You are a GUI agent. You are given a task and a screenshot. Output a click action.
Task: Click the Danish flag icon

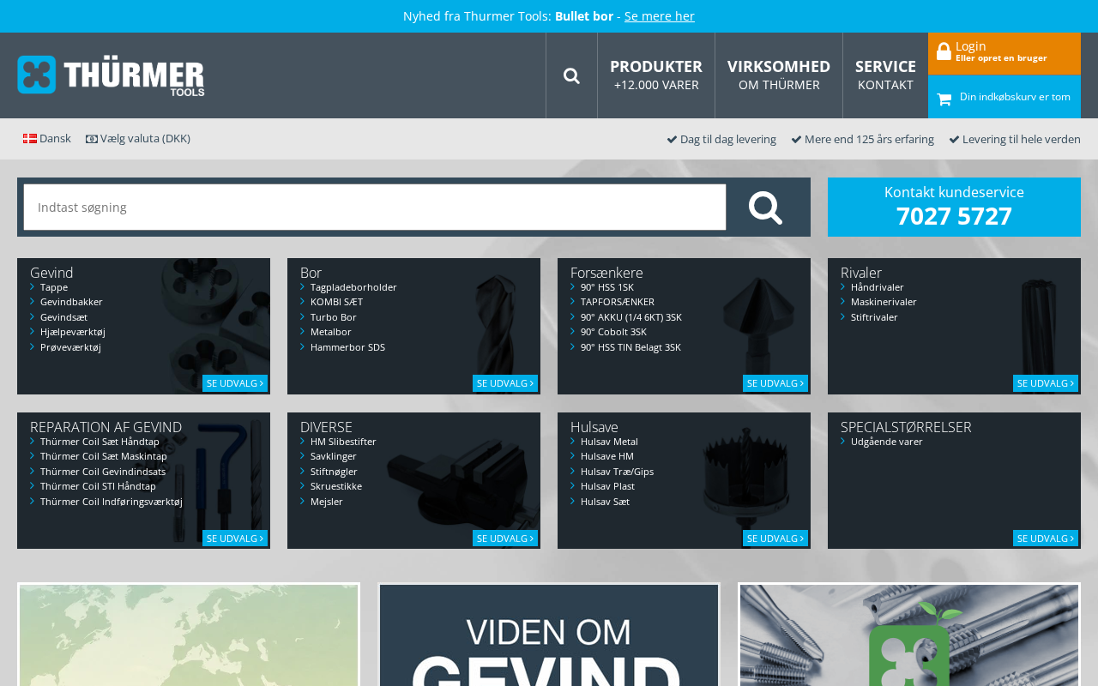pyautogui.click(x=30, y=139)
